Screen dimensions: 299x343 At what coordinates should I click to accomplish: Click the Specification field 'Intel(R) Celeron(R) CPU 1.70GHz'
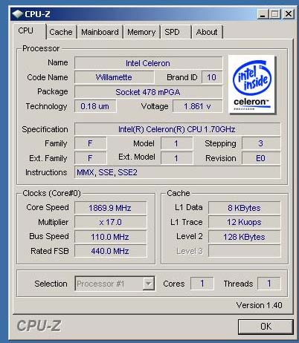177,129
